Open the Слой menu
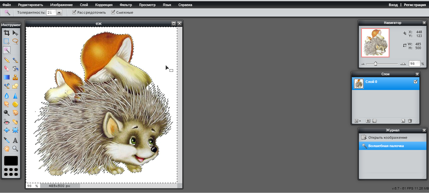Viewport: 429px width, 193px height. tap(84, 5)
